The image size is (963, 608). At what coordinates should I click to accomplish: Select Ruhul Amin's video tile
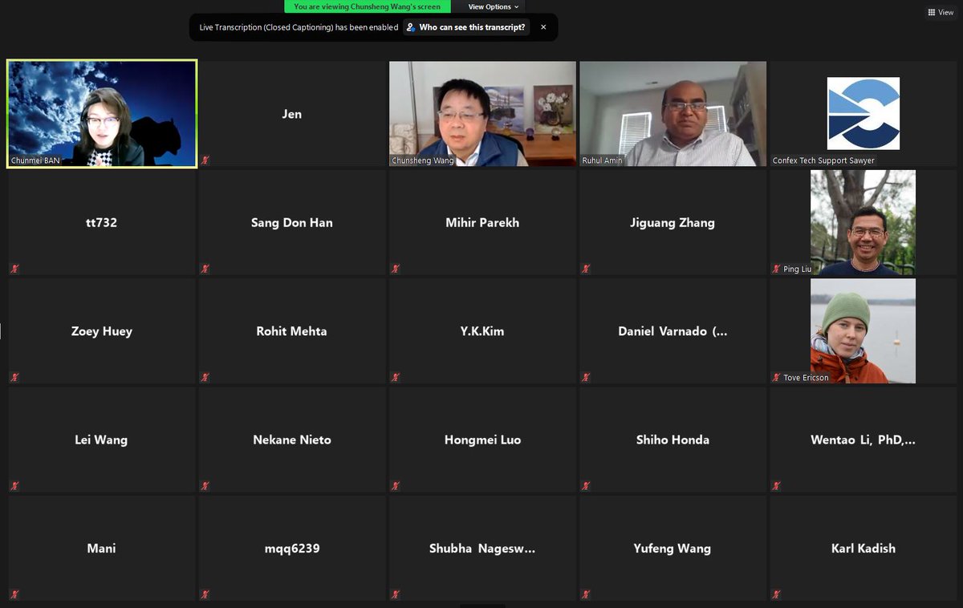[x=672, y=114]
